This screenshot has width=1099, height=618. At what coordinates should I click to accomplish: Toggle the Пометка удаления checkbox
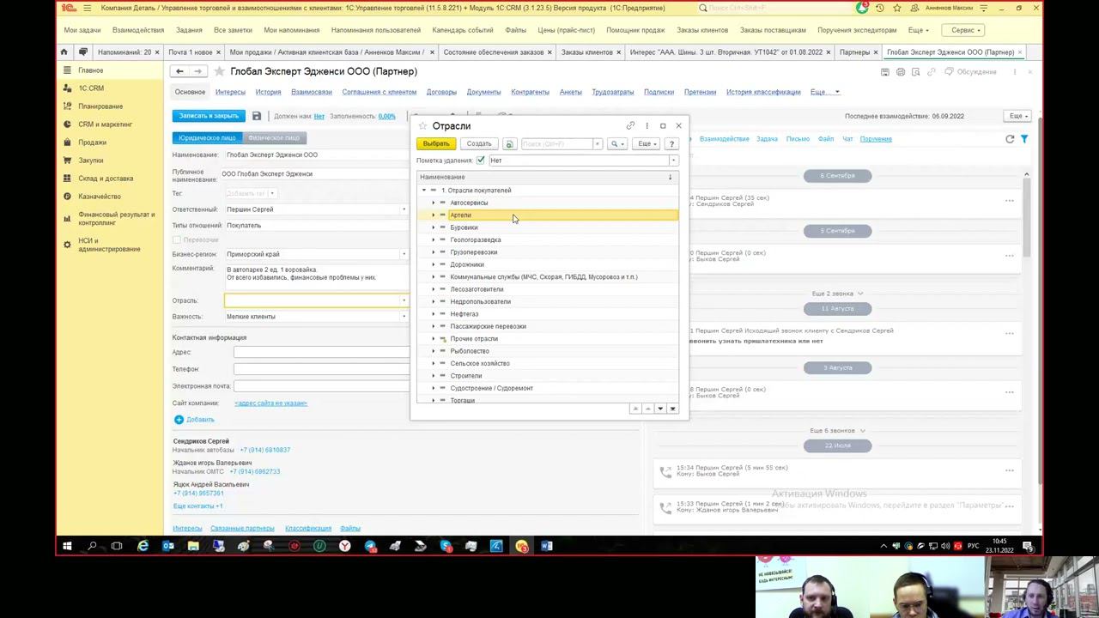pos(481,161)
